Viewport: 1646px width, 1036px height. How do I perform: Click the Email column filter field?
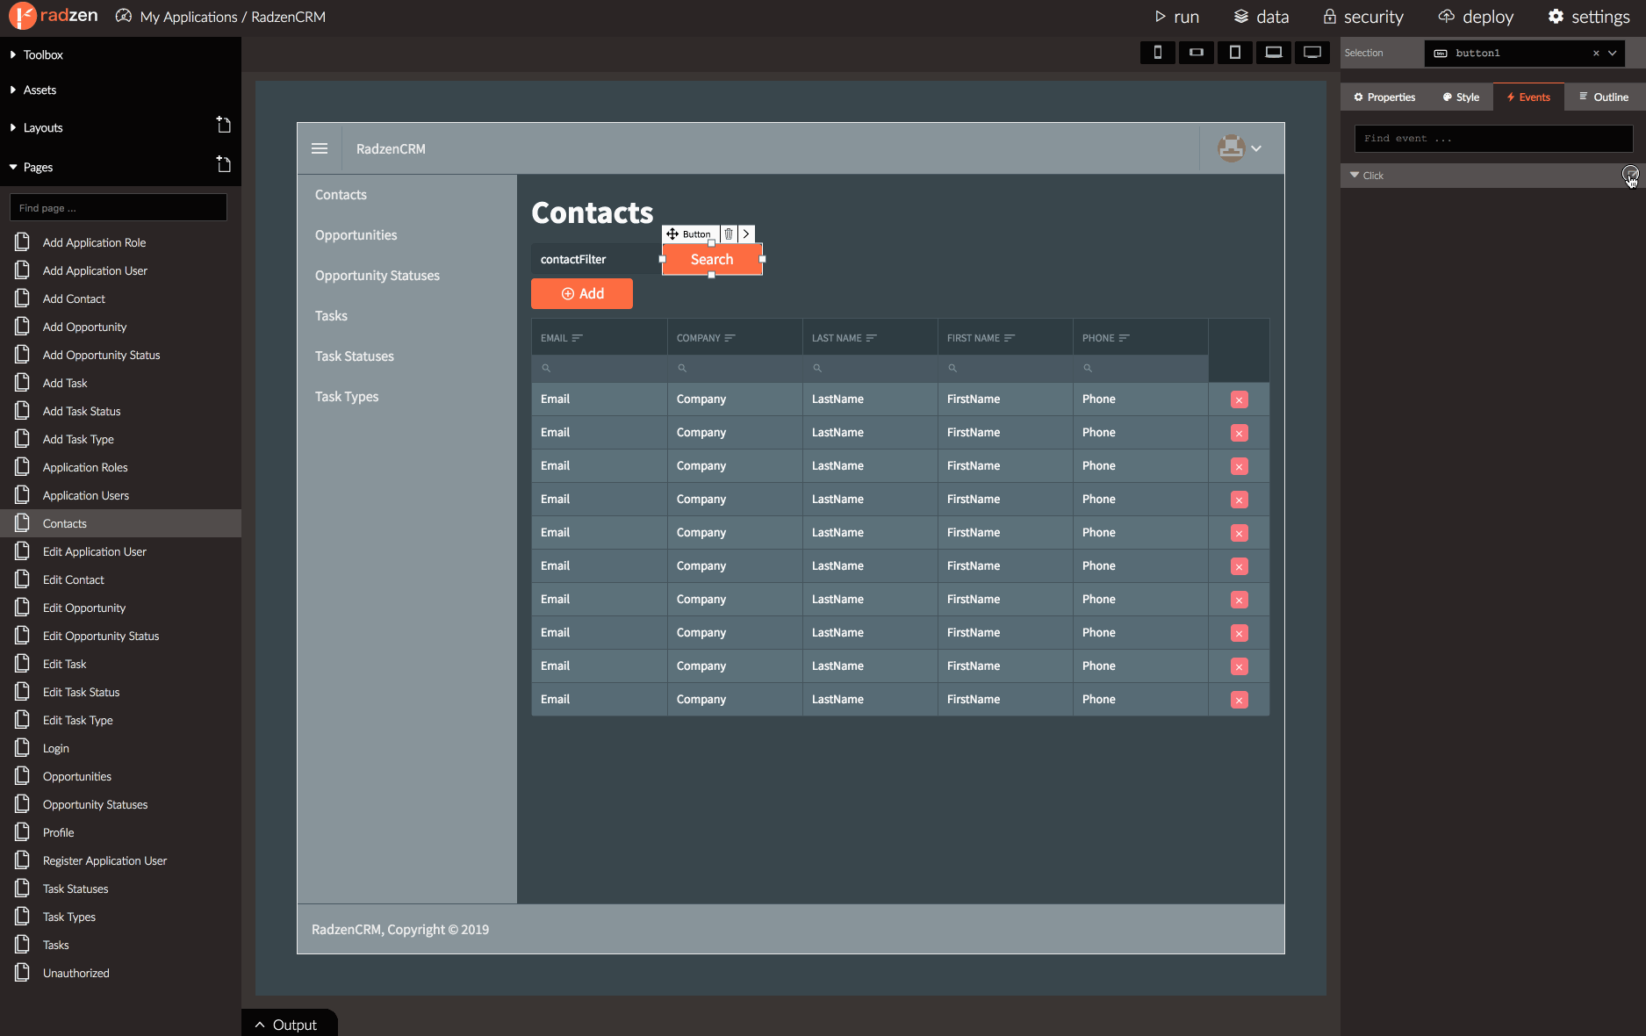coord(600,368)
